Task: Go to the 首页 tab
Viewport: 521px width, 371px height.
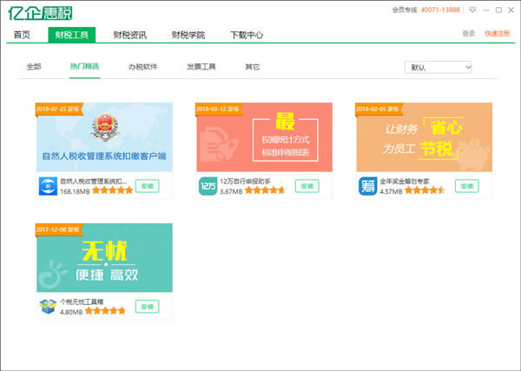Action: pyautogui.click(x=20, y=35)
